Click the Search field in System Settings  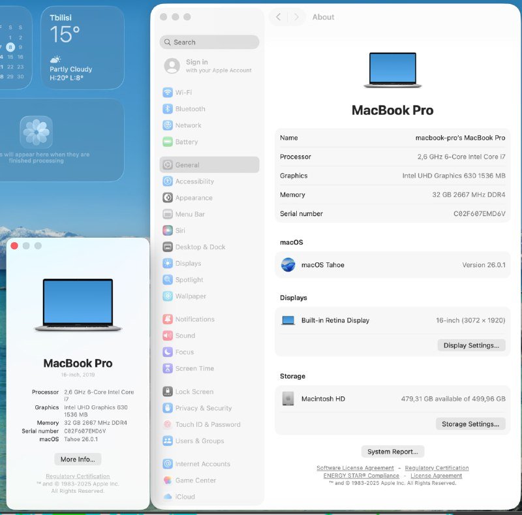pos(210,42)
